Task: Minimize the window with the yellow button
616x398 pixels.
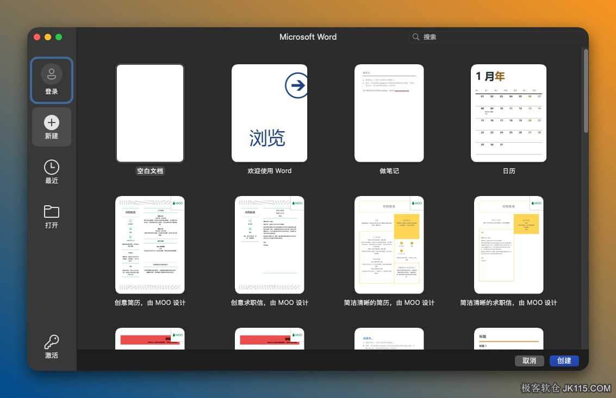Action: click(48, 37)
